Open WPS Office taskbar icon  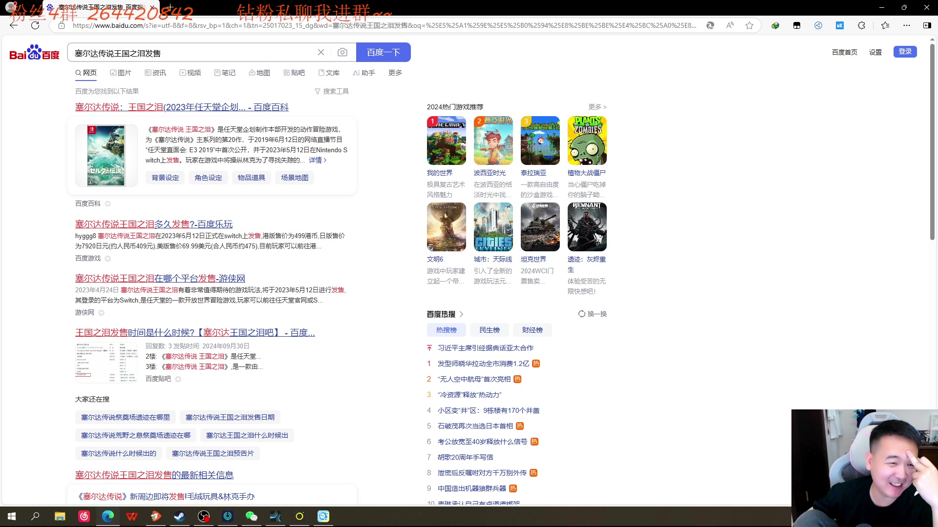click(132, 516)
